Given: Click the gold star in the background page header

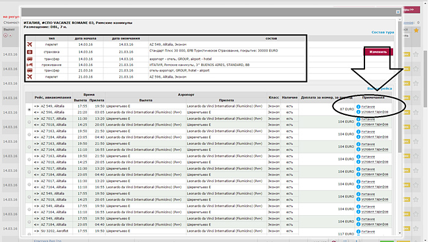Looking at the screenshot, I should pyautogui.click(x=416, y=31).
